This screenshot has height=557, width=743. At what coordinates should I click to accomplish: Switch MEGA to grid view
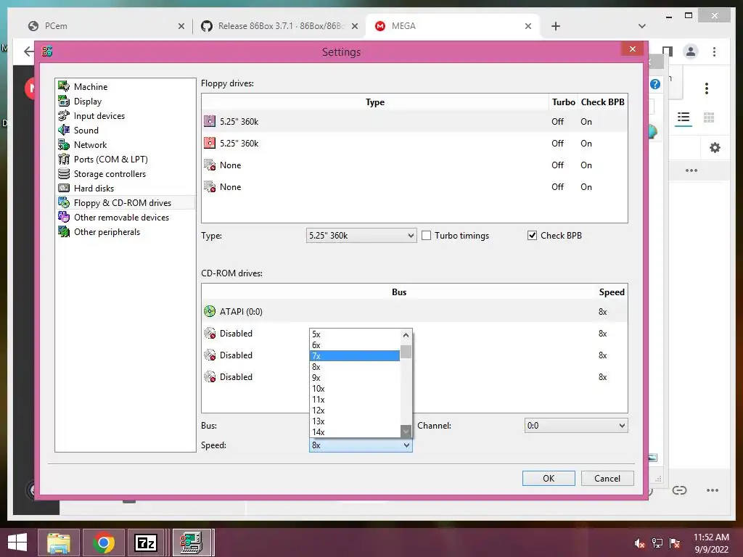(709, 117)
